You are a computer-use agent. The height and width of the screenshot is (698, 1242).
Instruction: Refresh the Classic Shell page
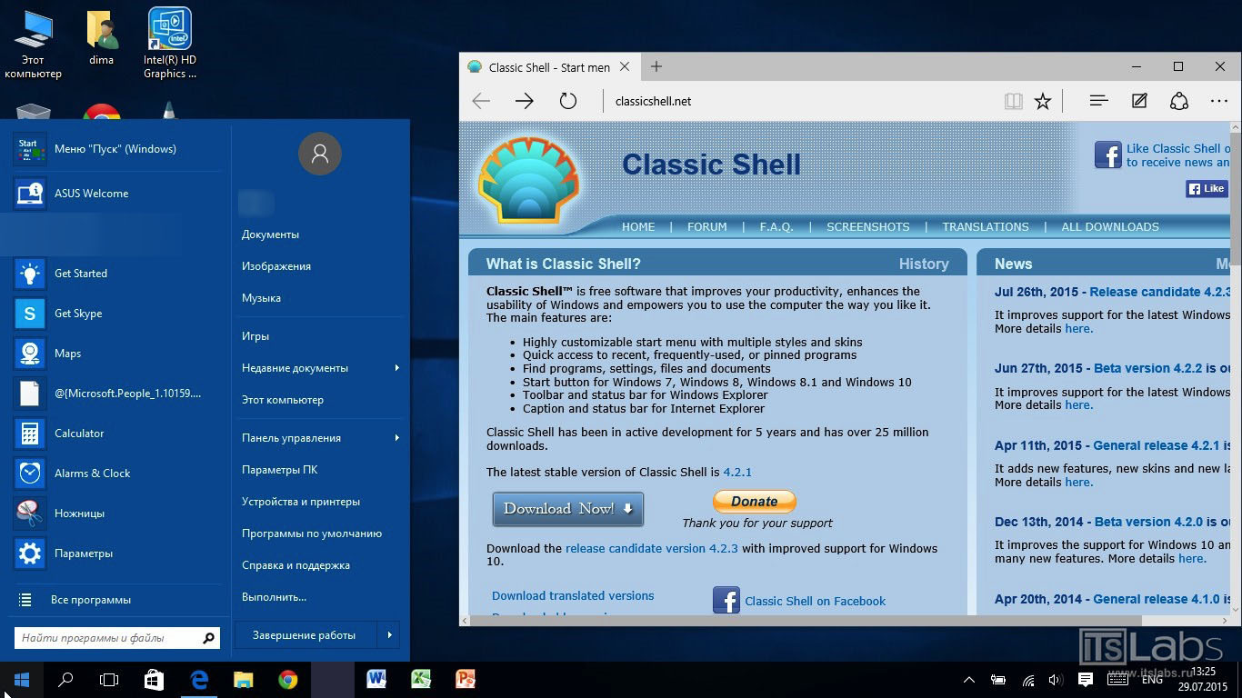coord(568,101)
